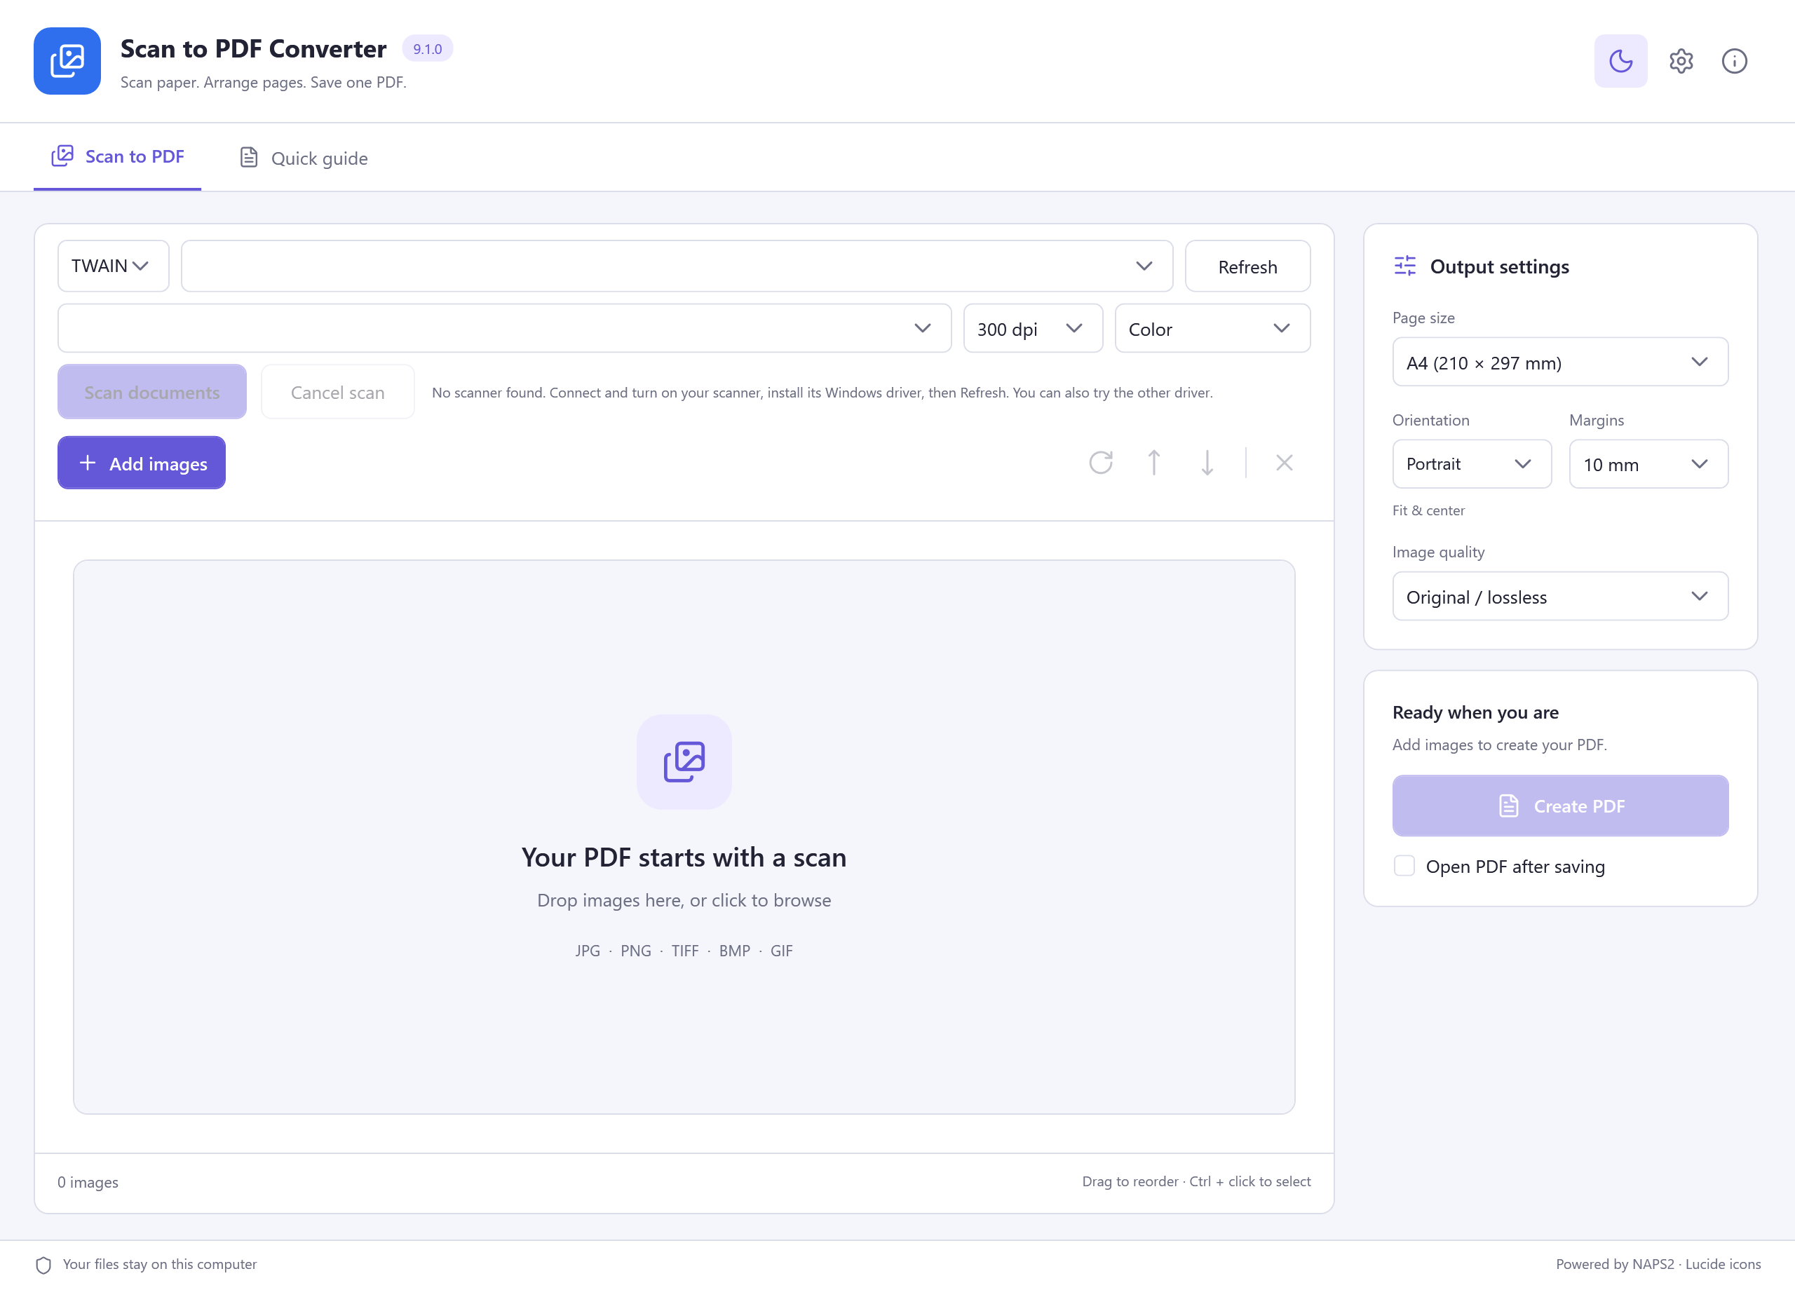Open the Portrait orientation dropdown
Viewport: 1795px width, 1290px height.
[x=1471, y=463]
